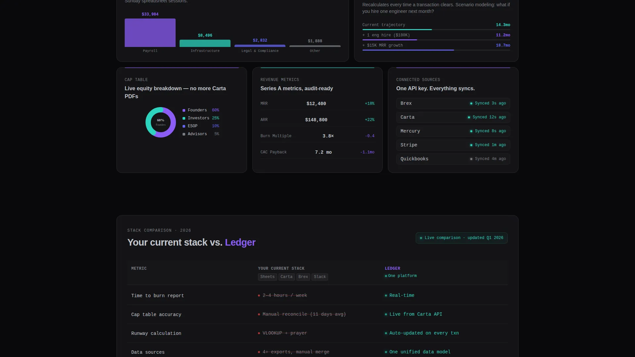Click the Infrastructure bar in spend chart
The height and width of the screenshot is (357, 635).
[205, 43]
